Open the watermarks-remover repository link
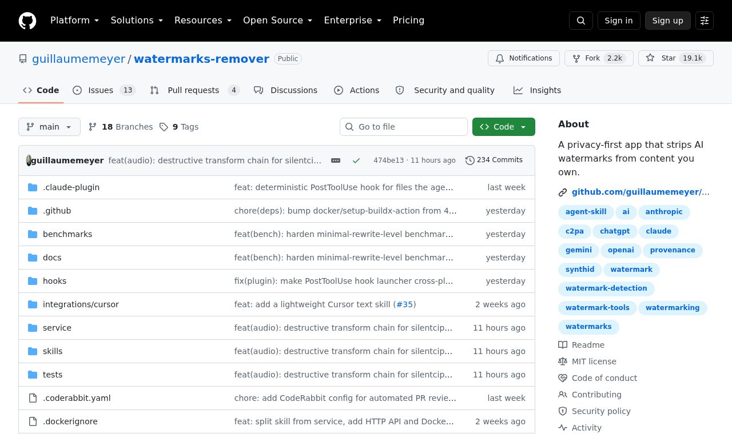Screen dimensions: 732x434 (201, 59)
